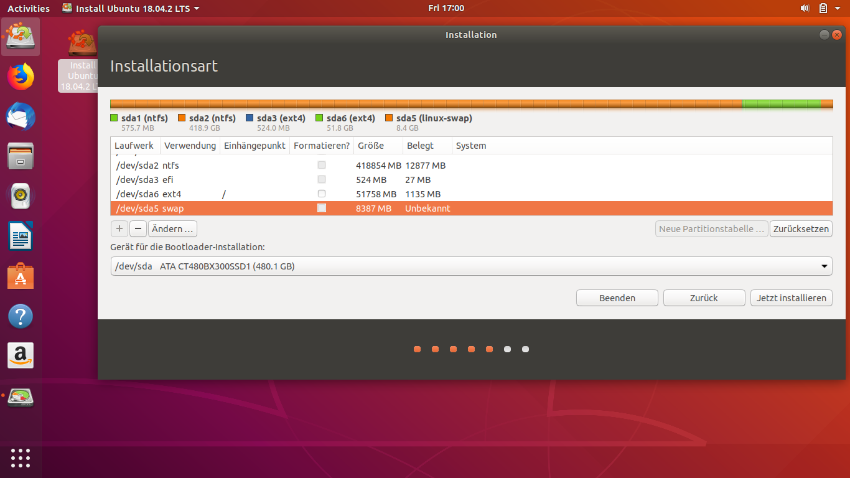Viewport: 850px width, 478px height.
Task: Click the disabled Neue Partitionstabelle… button
Action: pos(712,229)
